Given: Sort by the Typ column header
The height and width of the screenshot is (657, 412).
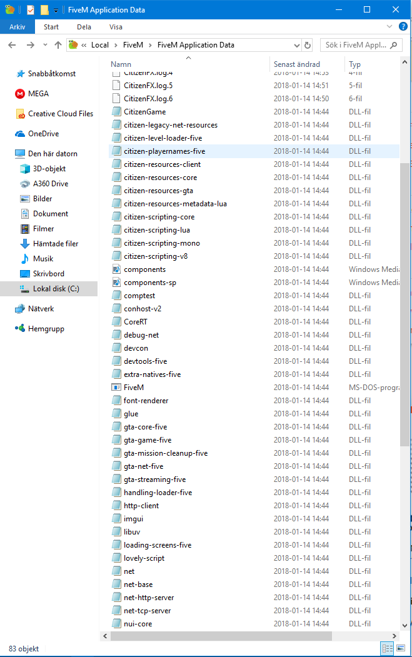Looking at the screenshot, I should (x=354, y=64).
